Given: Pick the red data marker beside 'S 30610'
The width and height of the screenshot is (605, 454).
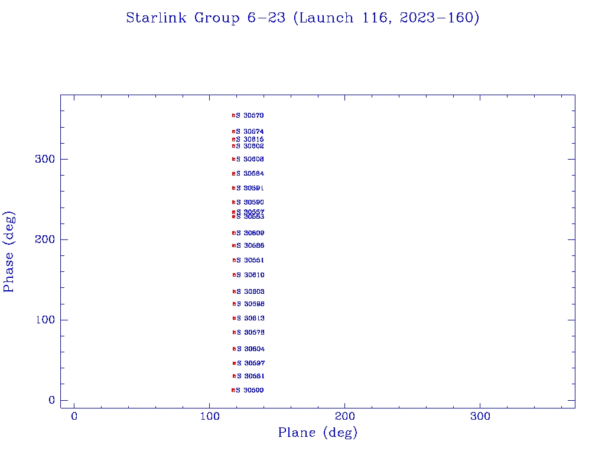Looking at the screenshot, I should (x=234, y=275).
